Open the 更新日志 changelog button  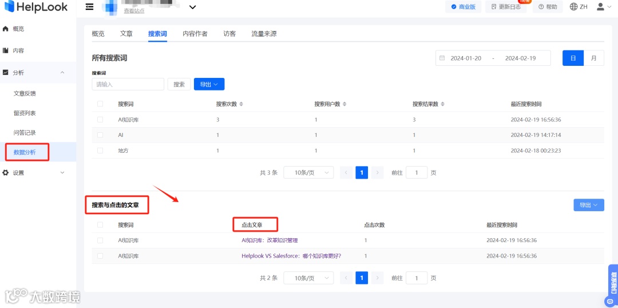click(506, 7)
